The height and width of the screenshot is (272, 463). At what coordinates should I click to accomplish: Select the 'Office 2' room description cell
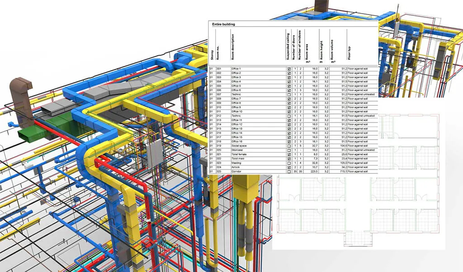pos(236,73)
